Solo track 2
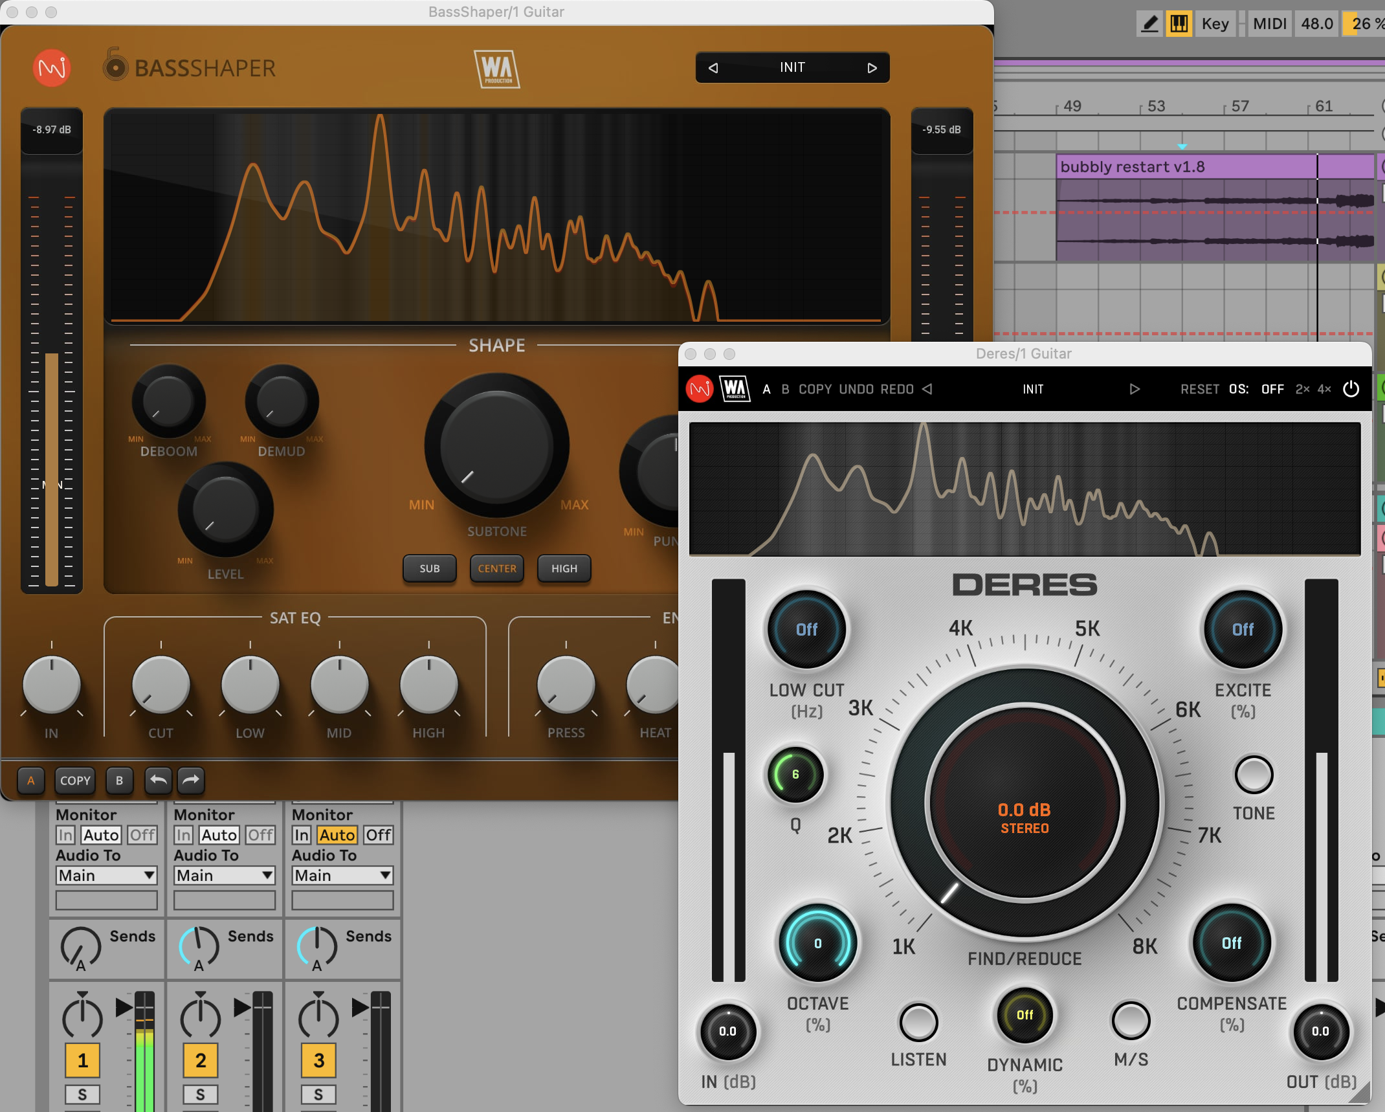The image size is (1385, 1112). [200, 1095]
